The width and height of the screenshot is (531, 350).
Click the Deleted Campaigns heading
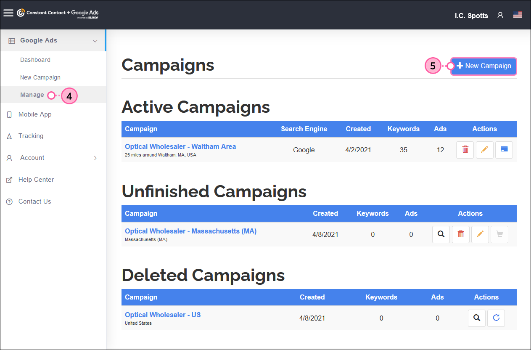click(x=203, y=275)
